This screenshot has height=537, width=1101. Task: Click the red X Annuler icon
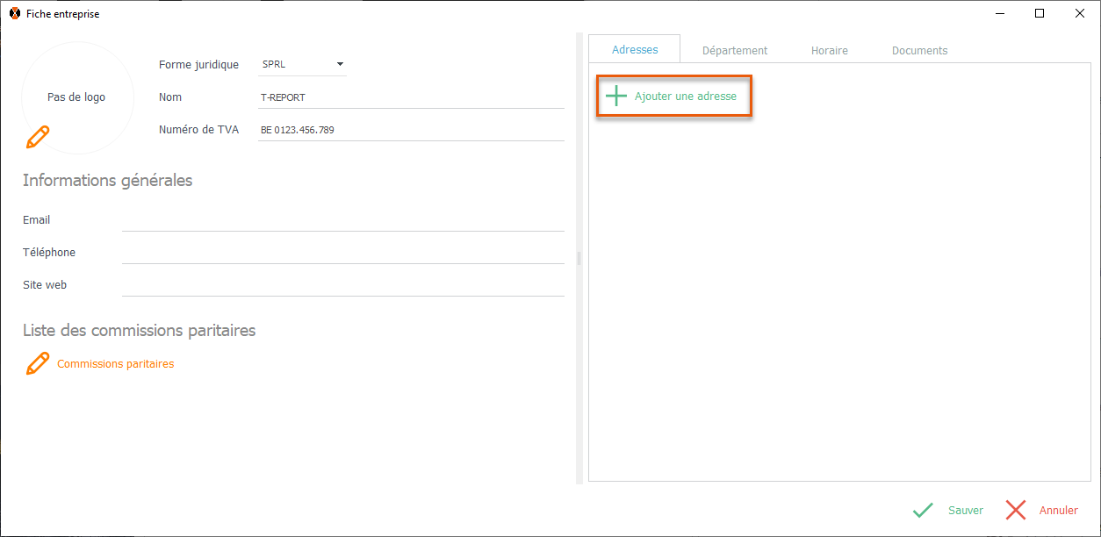[x=1016, y=510]
